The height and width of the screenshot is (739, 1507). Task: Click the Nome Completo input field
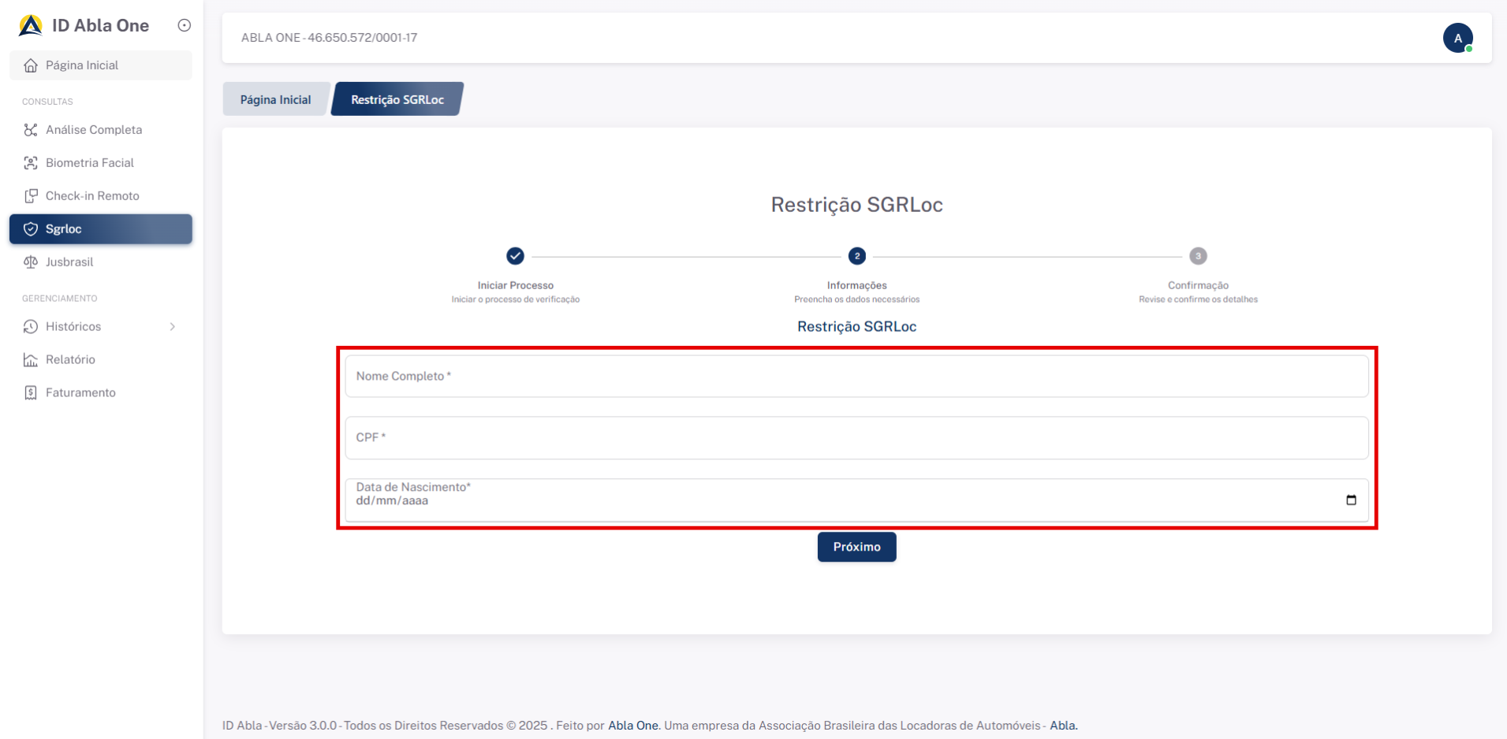856,377
